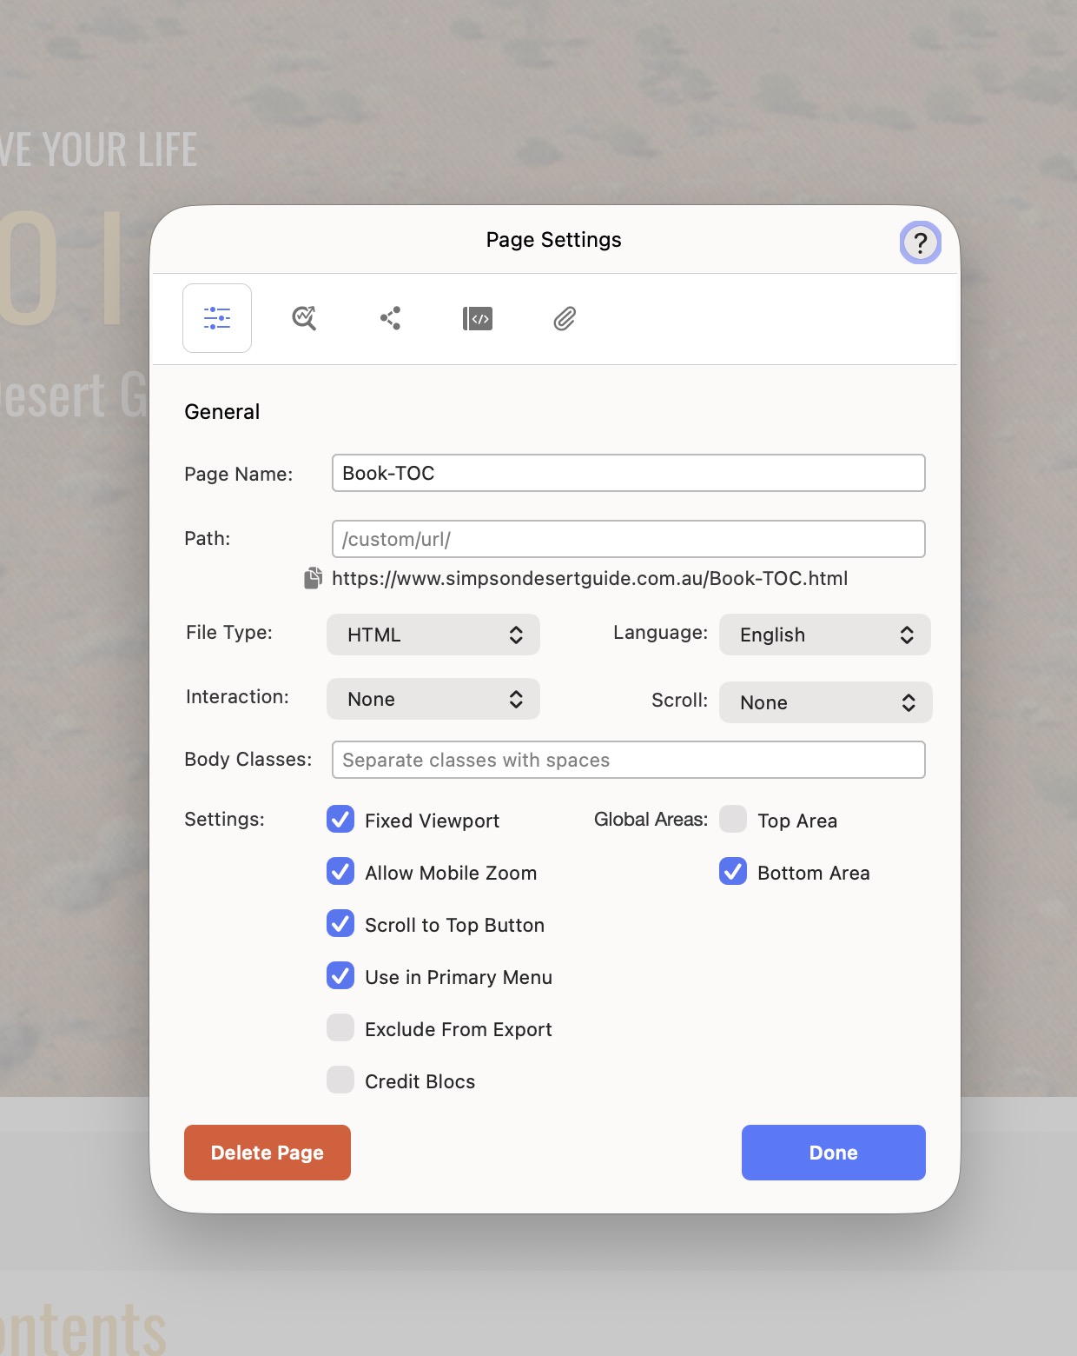The height and width of the screenshot is (1356, 1077).
Task: Open the code editor settings tab
Action: click(x=478, y=319)
